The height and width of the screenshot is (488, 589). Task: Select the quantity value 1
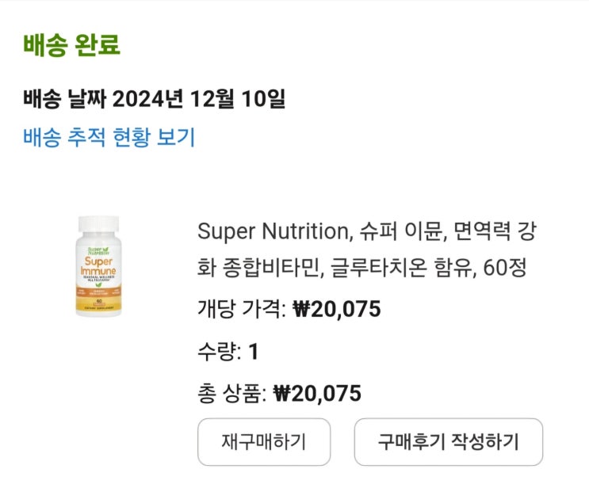(254, 351)
